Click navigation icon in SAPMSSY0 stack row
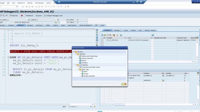The width and height of the screenshot is (200, 112). coord(163,80)
